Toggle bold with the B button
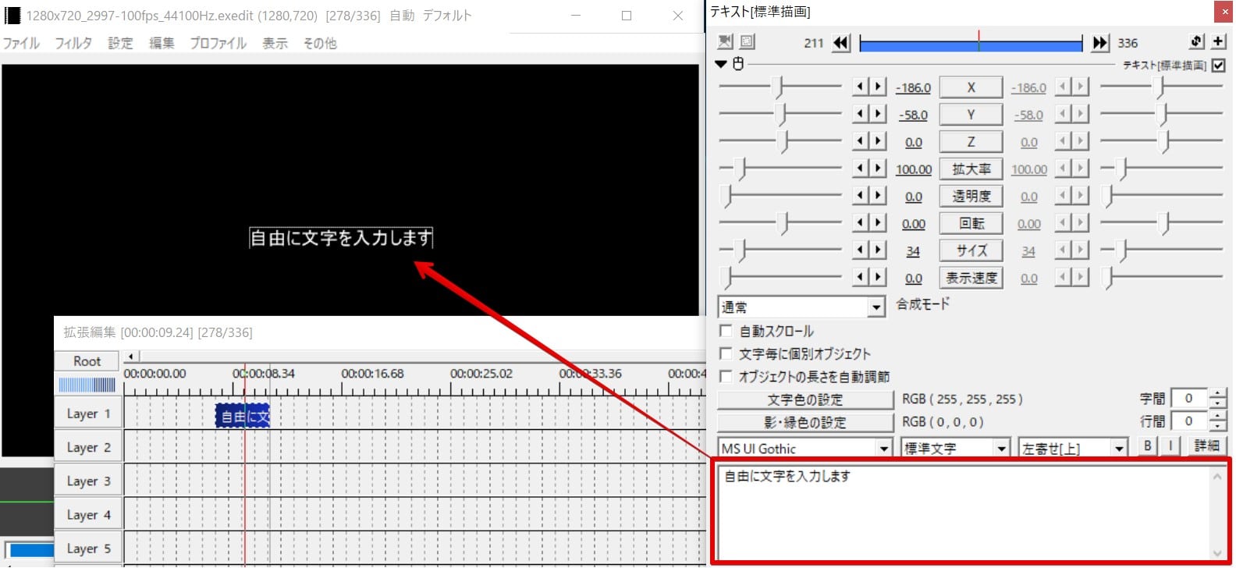1236x568 pixels. pos(1148,446)
